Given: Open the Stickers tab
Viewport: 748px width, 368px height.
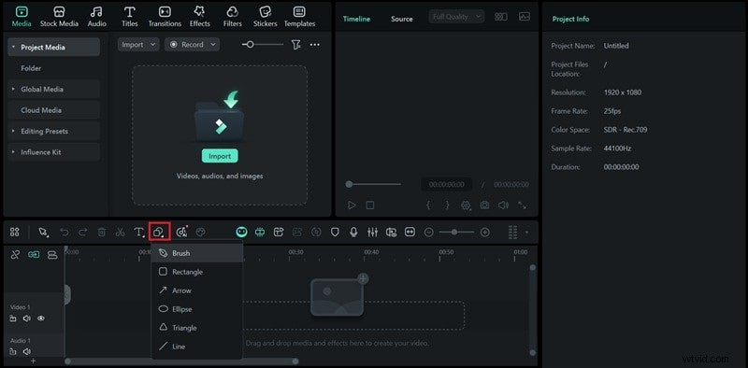Looking at the screenshot, I should pos(266,16).
